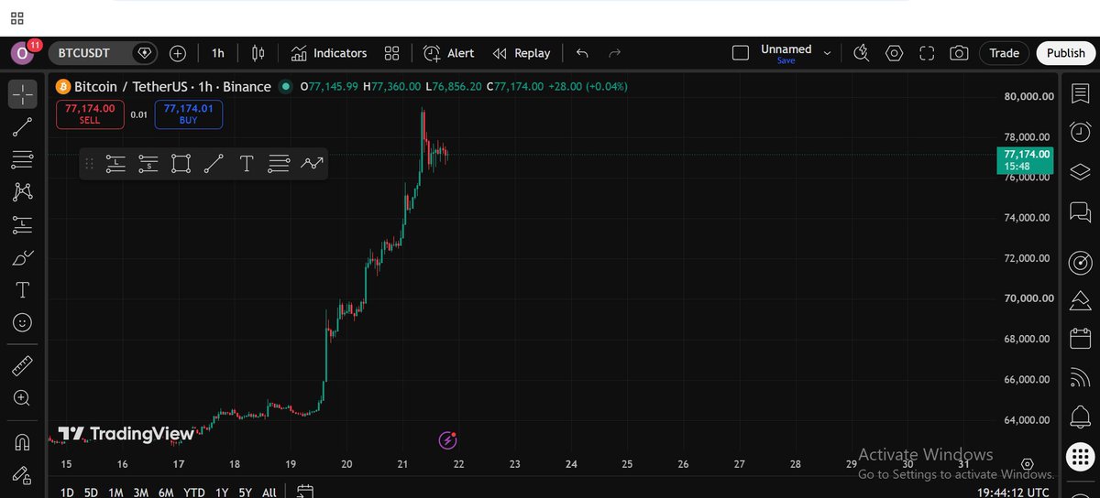Viewport: 1100px width, 498px height.
Task: Toggle lock all drawing tools
Action: (x=23, y=475)
